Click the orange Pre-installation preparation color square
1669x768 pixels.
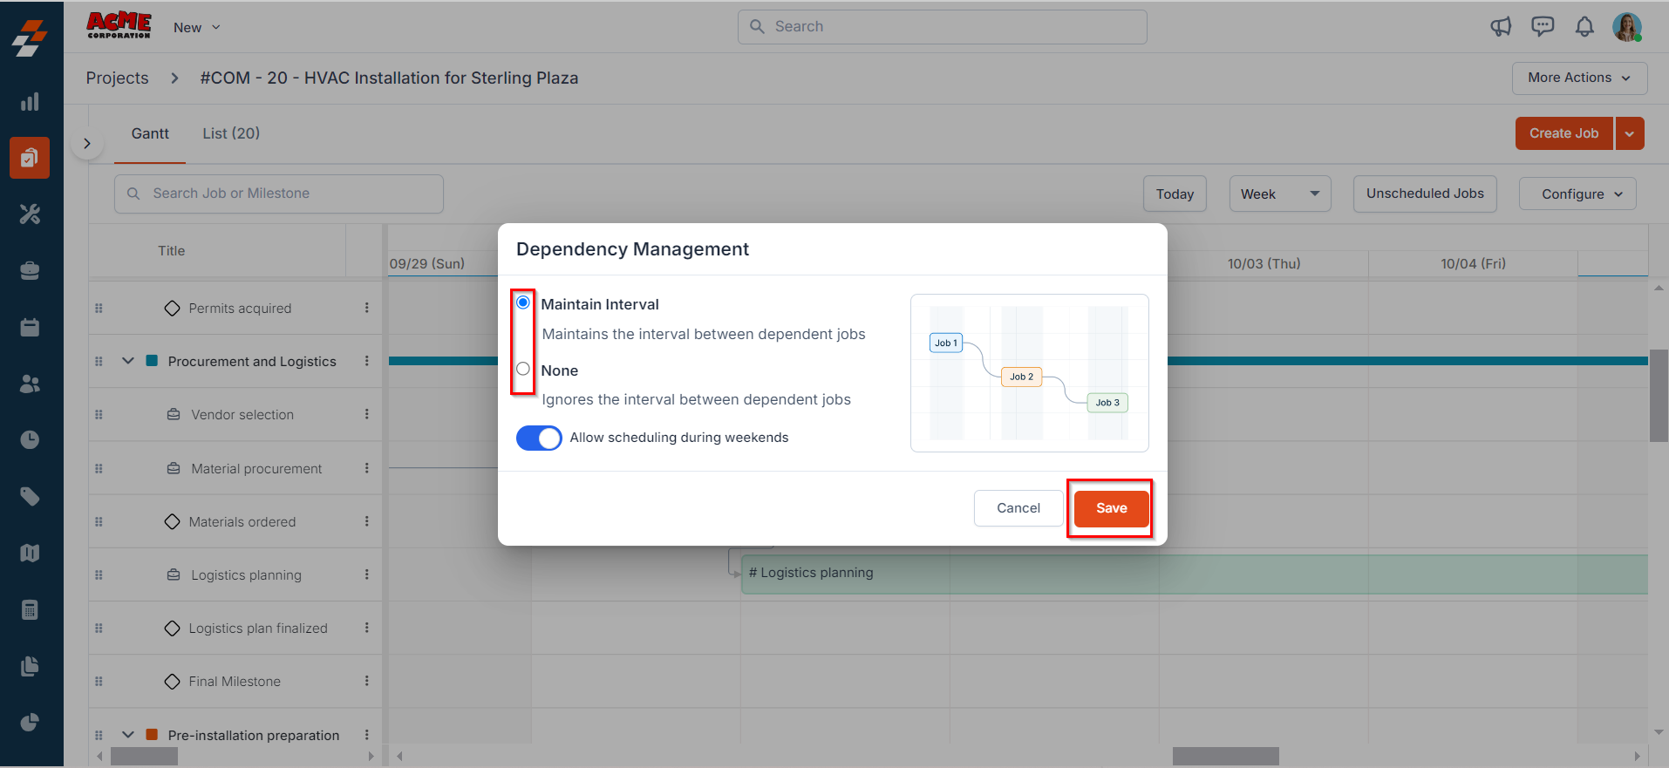[x=152, y=735]
